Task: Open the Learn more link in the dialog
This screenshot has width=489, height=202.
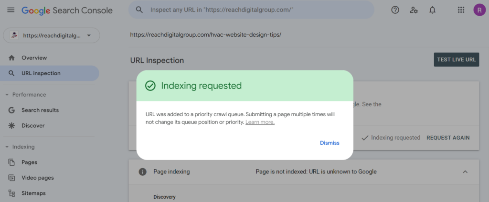Action: coord(260,122)
